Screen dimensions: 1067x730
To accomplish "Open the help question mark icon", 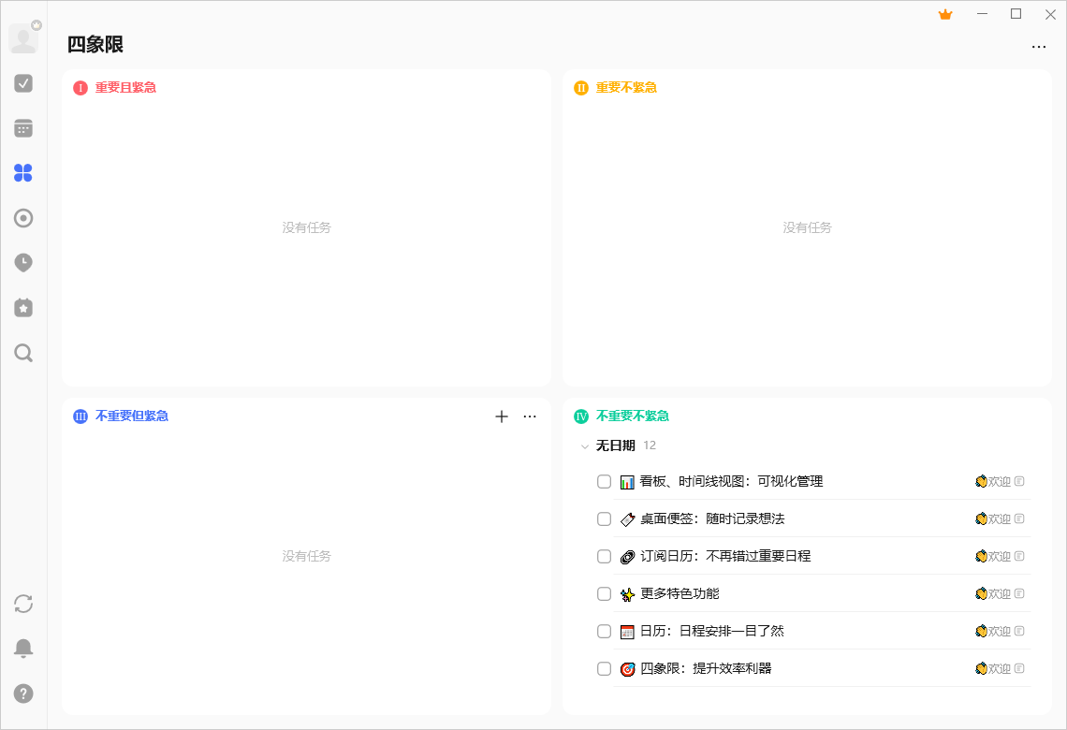I will (x=23, y=693).
